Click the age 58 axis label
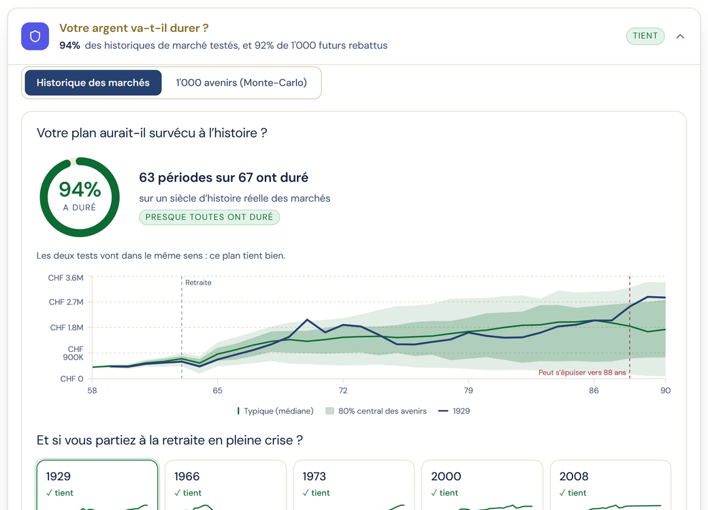This screenshot has width=708, height=510. coord(92,390)
